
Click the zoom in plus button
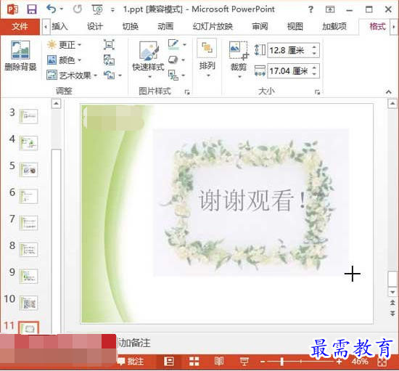pyautogui.click(x=339, y=362)
